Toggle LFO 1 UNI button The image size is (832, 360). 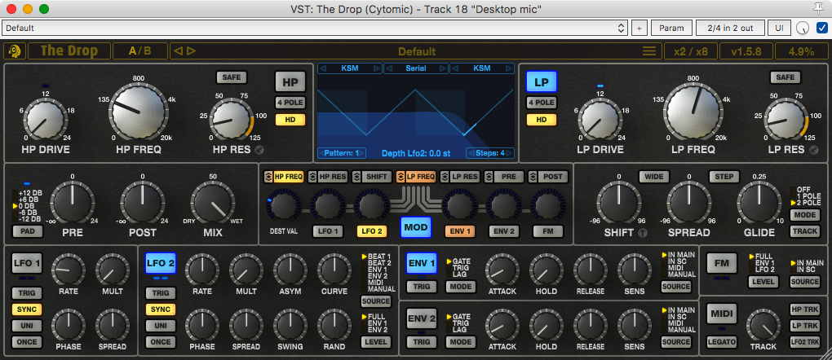[x=27, y=326]
